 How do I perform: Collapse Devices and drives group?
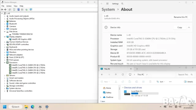pos(123,88)
